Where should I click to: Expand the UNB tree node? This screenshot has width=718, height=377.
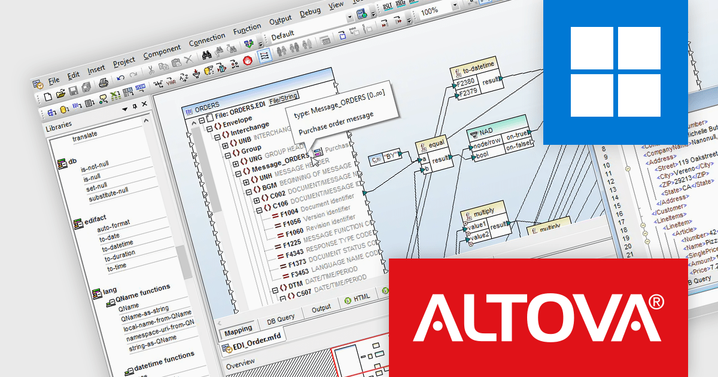[x=225, y=145]
